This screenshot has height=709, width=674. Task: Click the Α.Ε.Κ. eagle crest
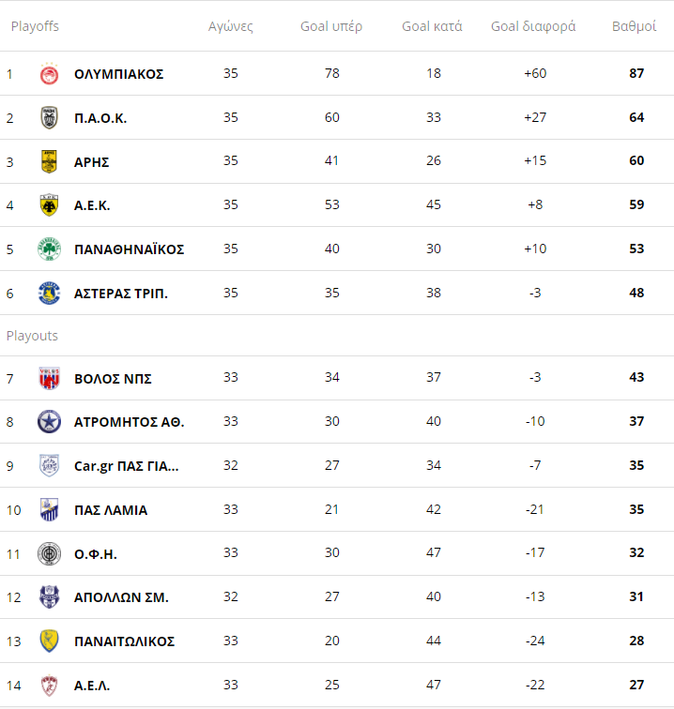point(49,205)
